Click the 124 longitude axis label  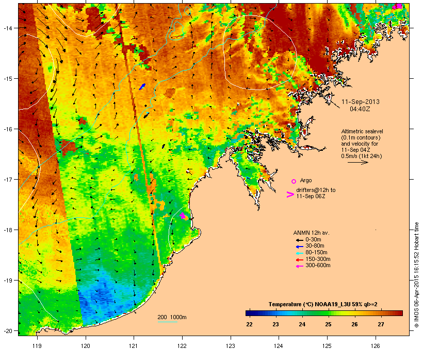pyautogui.click(x=279, y=346)
